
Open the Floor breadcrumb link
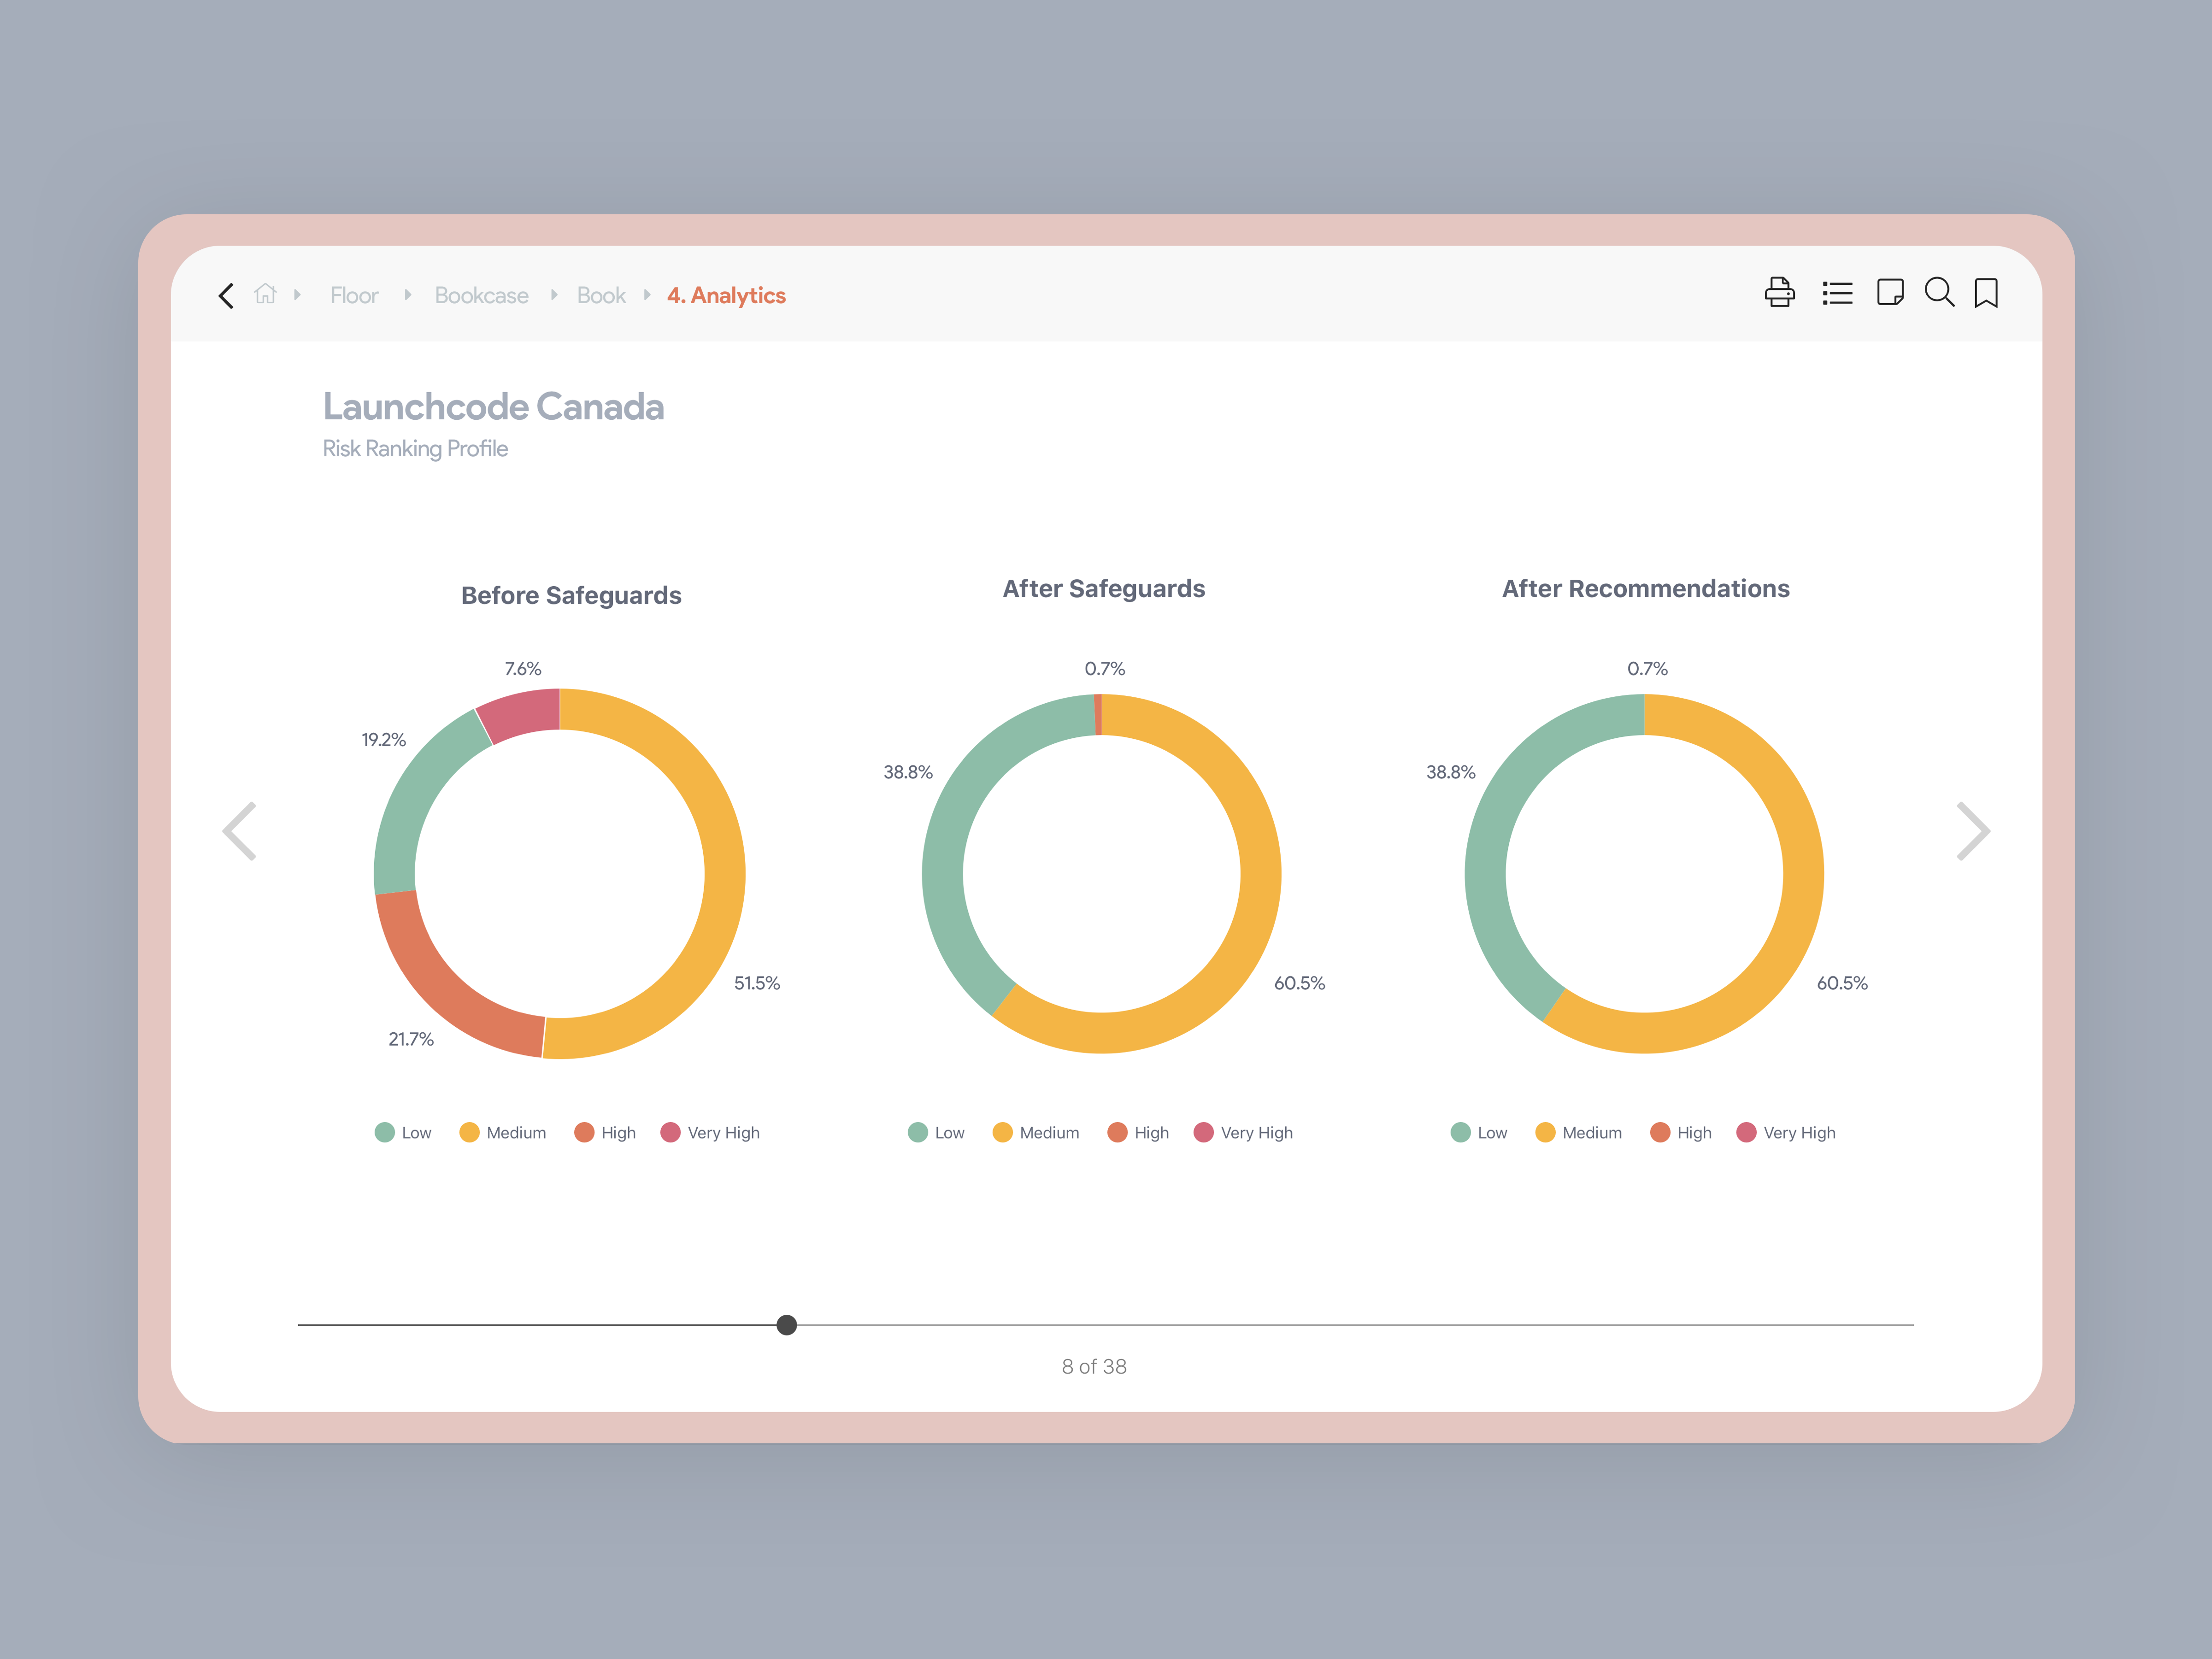point(354,296)
